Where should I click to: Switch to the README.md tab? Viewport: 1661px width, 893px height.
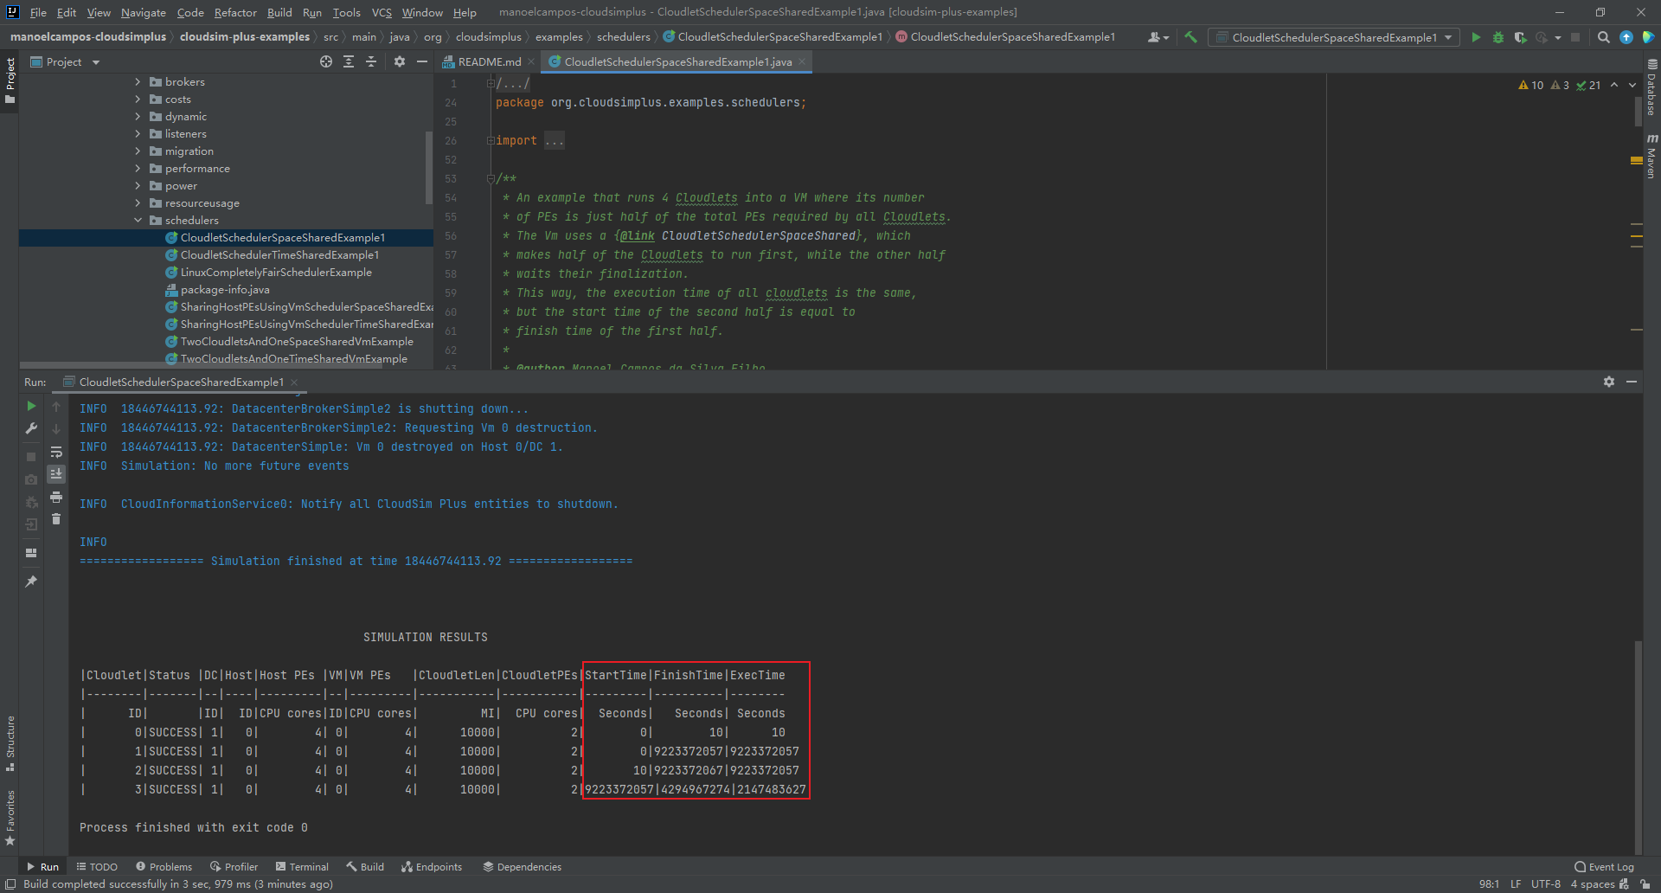click(488, 61)
